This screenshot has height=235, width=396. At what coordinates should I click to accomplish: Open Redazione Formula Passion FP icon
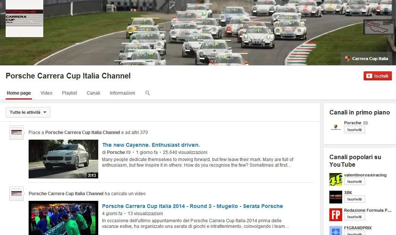pyautogui.click(x=335, y=215)
